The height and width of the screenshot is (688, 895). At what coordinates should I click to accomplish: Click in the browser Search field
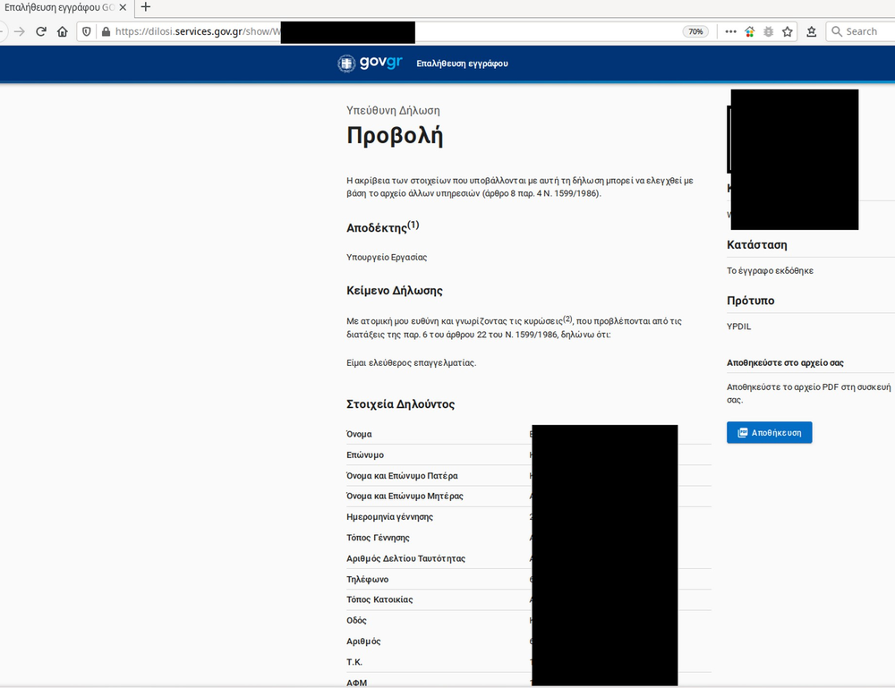864,31
